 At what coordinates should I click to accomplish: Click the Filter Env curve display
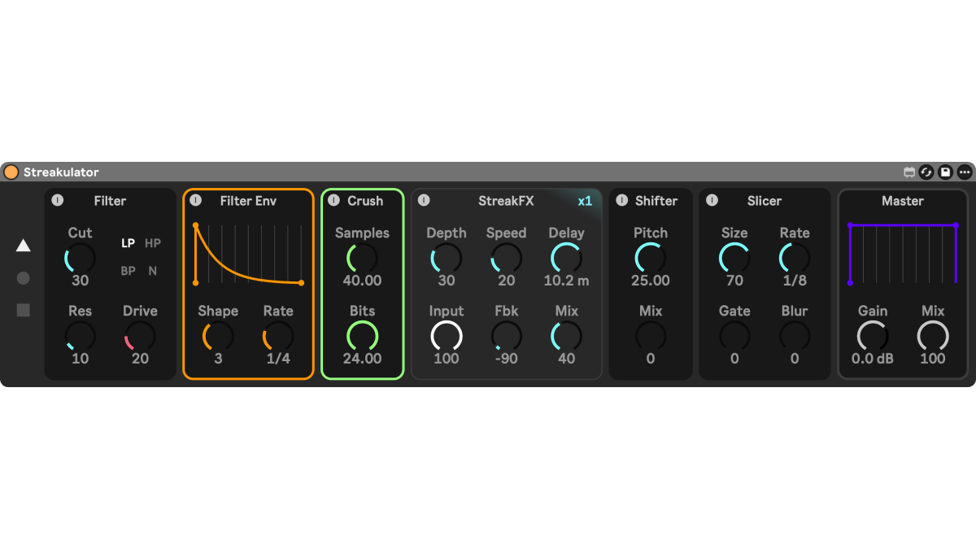coord(248,253)
